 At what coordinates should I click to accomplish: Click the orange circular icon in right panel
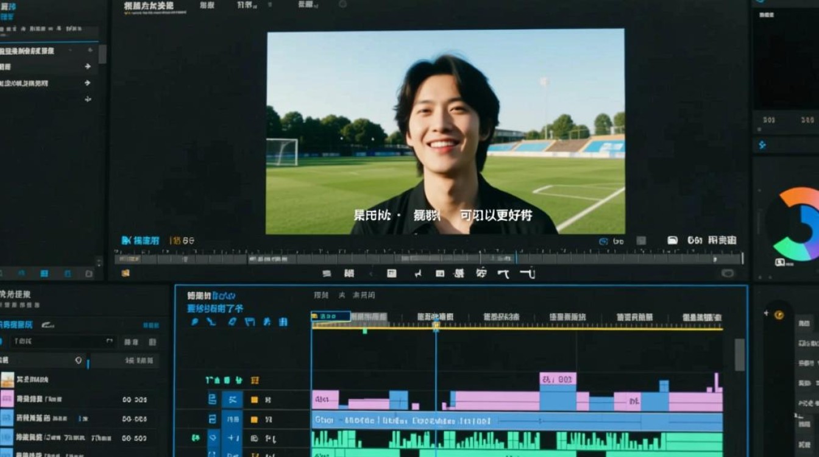(778, 314)
